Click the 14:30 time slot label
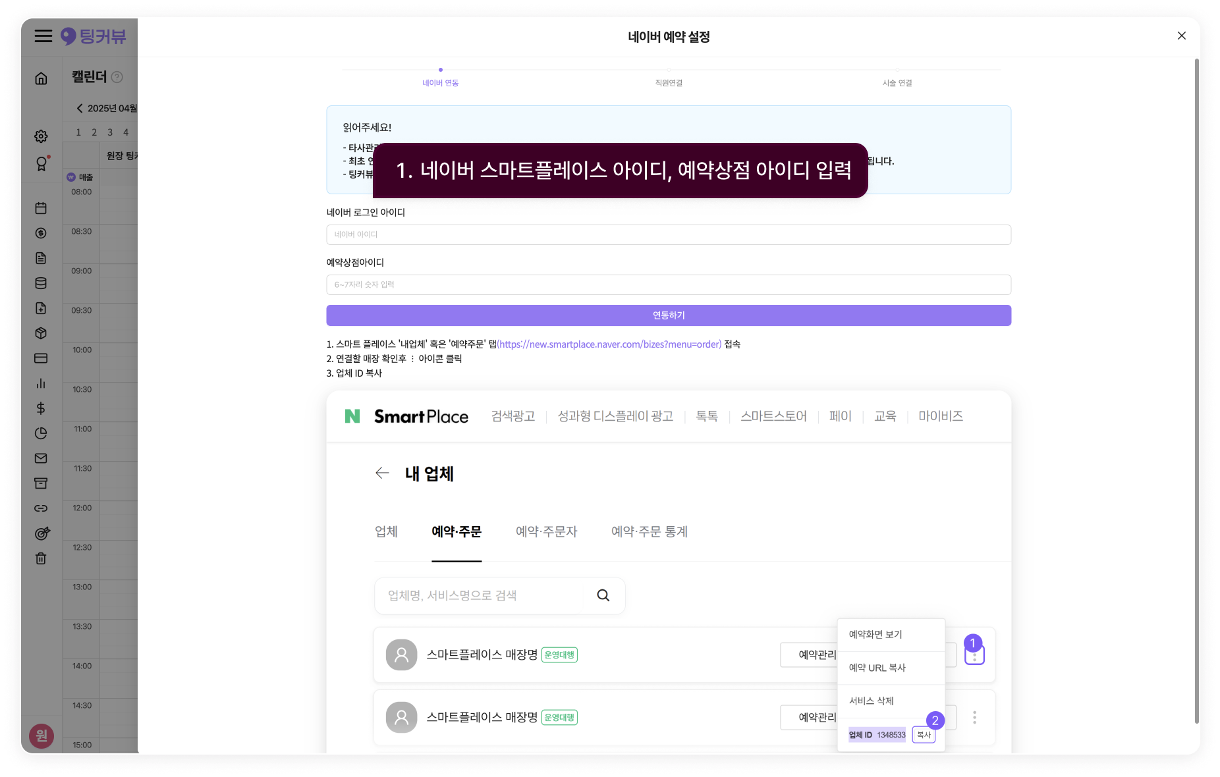Image resolution: width=1220 pixels, height=777 pixels. (82, 705)
